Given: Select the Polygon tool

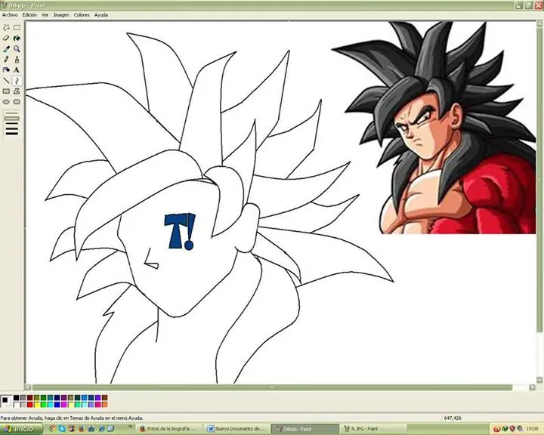Looking at the screenshot, I should (x=17, y=91).
